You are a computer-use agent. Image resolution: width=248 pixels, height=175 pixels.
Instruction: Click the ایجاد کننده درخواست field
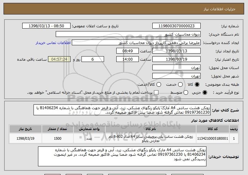pyautogui.click(x=136, y=43)
